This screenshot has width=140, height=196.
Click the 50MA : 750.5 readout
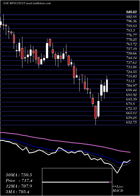click(x=19, y=175)
